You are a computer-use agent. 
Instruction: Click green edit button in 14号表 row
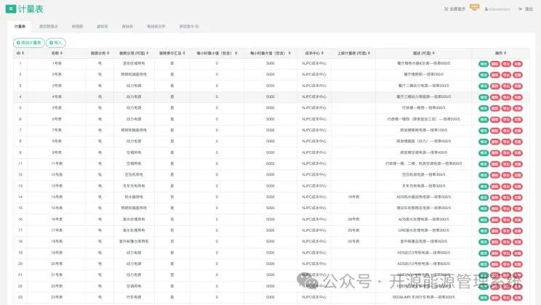(484, 198)
